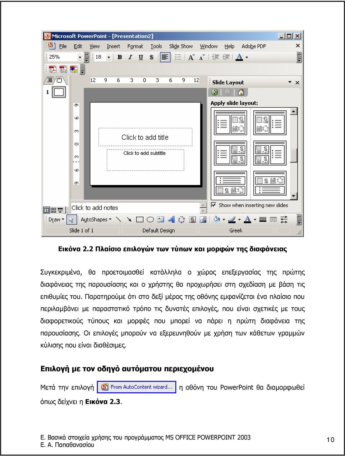Open the Line Color dropdown arrow
The width and height of the screenshot is (345, 456).
pos(239,220)
